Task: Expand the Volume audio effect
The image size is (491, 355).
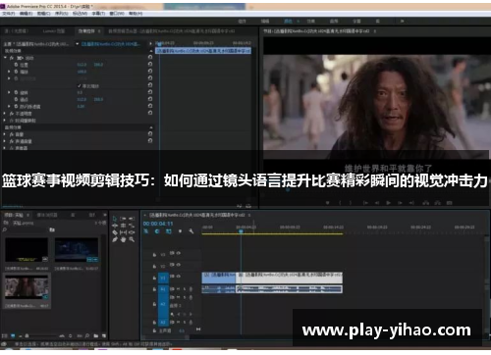Action: pyautogui.click(x=5, y=134)
